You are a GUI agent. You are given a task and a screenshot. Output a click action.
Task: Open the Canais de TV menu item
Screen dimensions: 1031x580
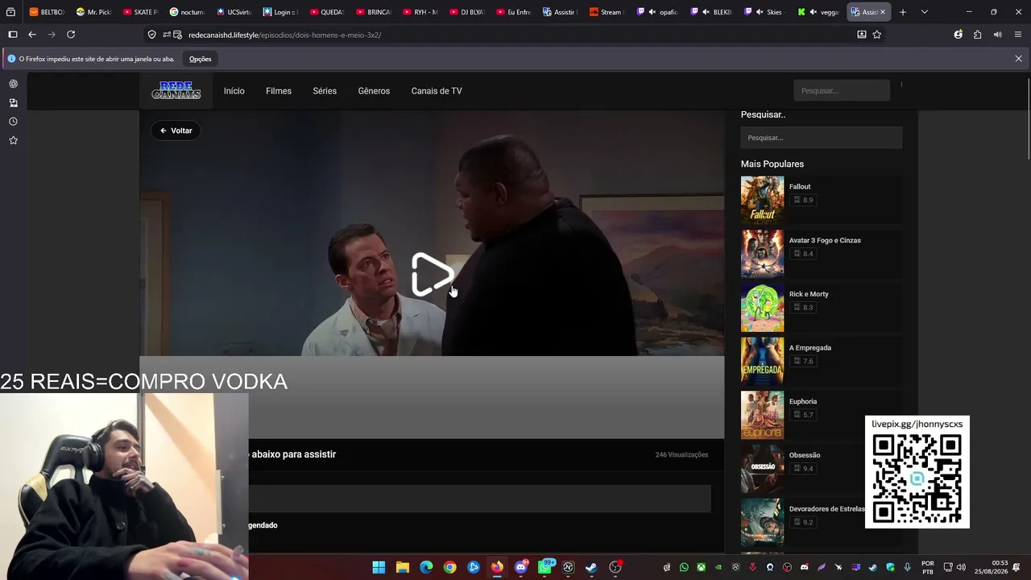(437, 91)
